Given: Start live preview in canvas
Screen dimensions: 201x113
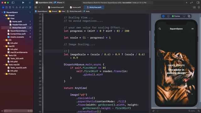Looking at the screenshot, I should pyautogui.click(x=163, y=16).
